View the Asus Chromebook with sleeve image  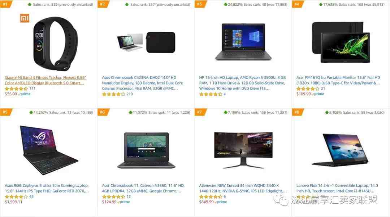coord(146,42)
